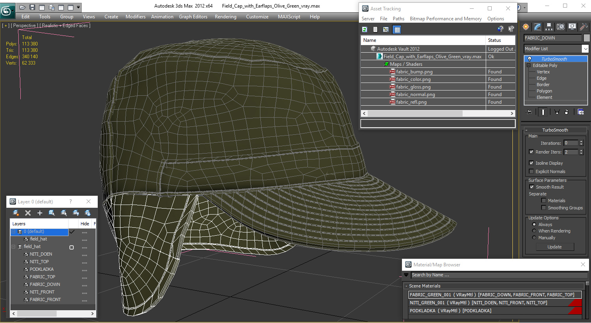Open the Rendering menu
591x323 pixels.
pos(225,17)
